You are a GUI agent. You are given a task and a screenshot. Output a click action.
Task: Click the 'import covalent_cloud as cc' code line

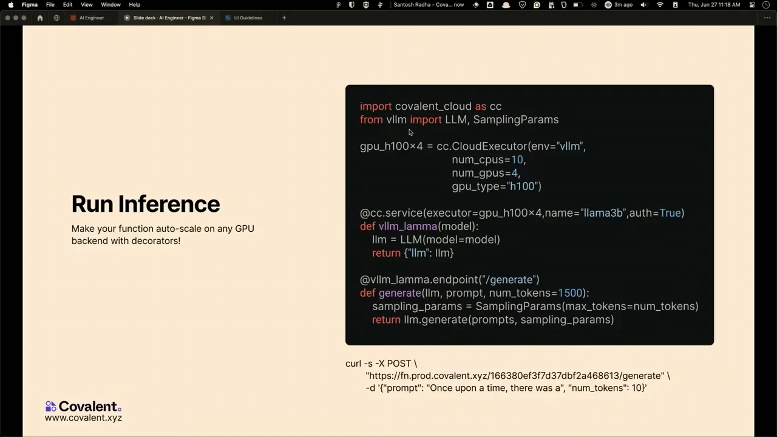[430, 106]
